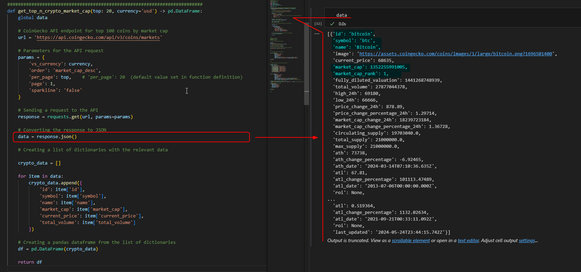The height and width of the screenshot is (272, 581).
Task: Open the CoinGecko API markets URL link
Action: pyautogui.click(x=98, y=38)
